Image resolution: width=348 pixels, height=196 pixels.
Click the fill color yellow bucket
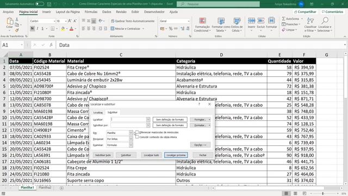point(63,29)
